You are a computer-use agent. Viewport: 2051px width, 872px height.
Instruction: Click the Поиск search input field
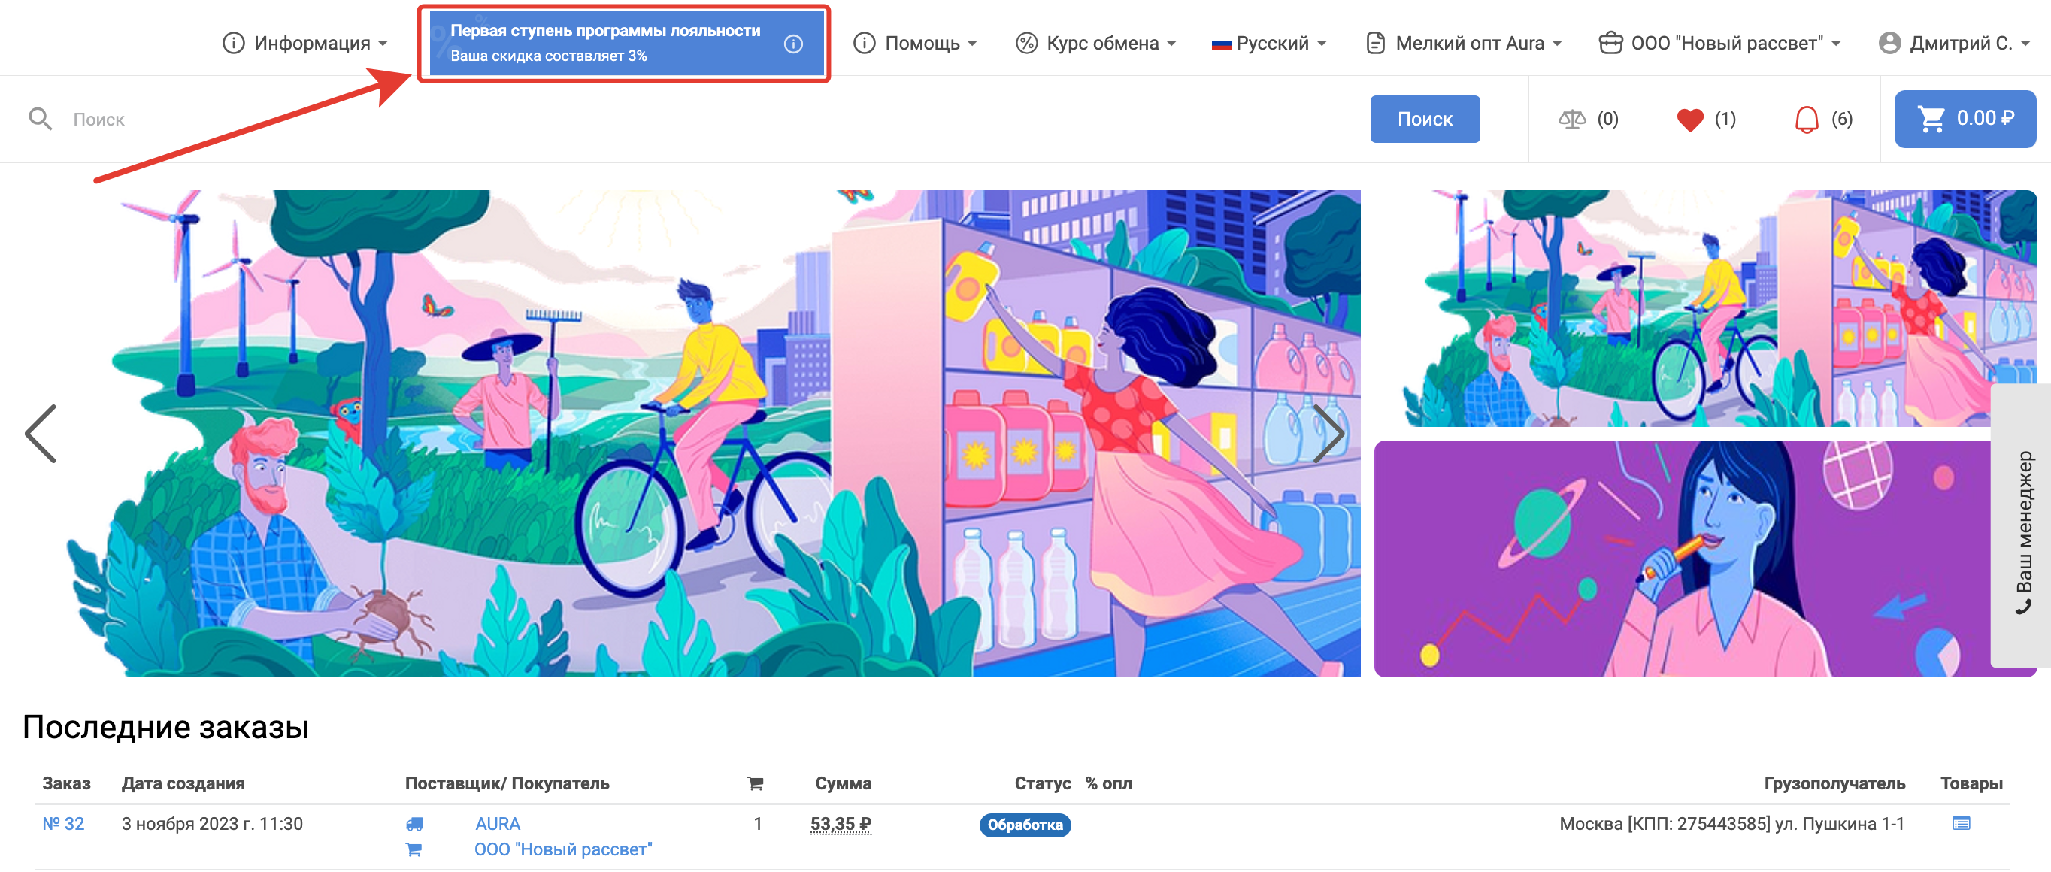[637, 120]
